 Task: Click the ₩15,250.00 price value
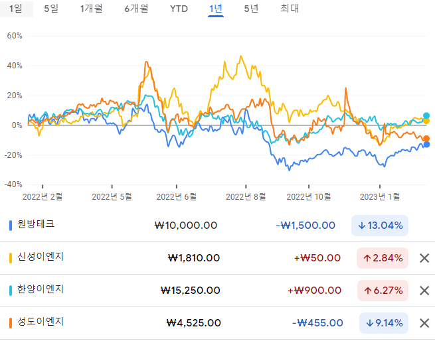pyautogui.click(x=191, y=291)
